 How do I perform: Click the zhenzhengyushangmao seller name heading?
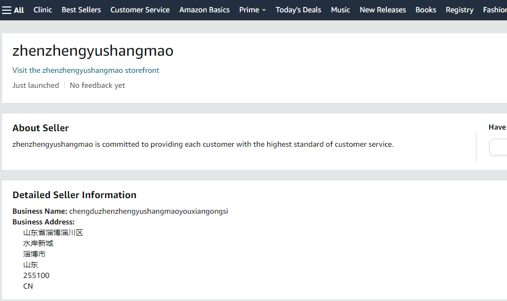pos(93,51)
